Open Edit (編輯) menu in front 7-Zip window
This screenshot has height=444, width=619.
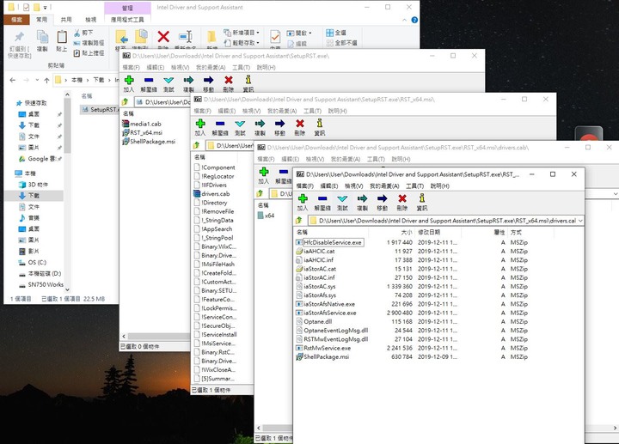328,186
